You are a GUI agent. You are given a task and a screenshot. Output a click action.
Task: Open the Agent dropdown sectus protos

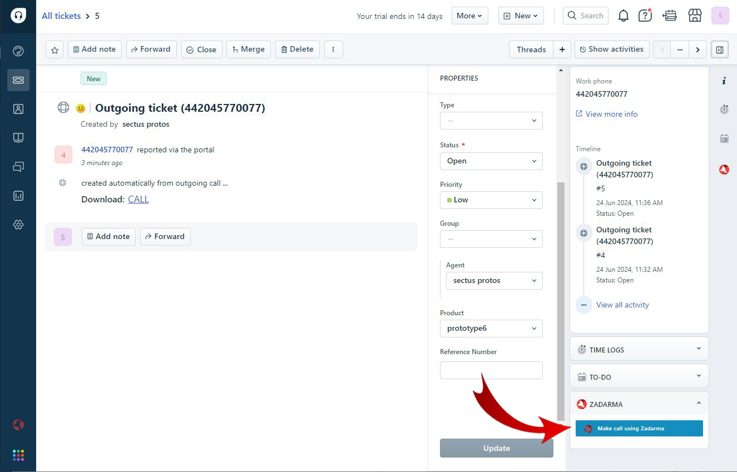tap(494, 281)
